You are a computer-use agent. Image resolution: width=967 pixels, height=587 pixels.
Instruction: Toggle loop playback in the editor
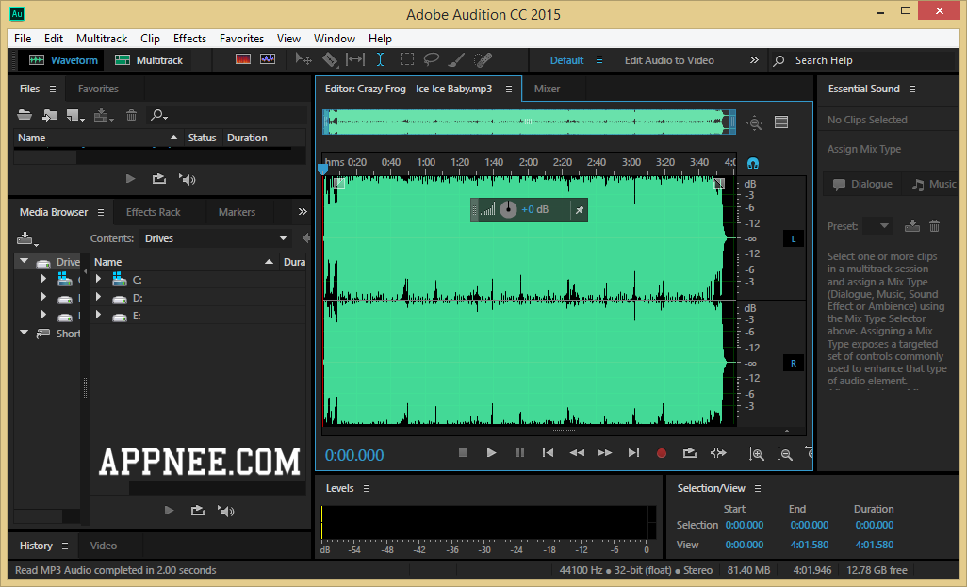(690, 453)
